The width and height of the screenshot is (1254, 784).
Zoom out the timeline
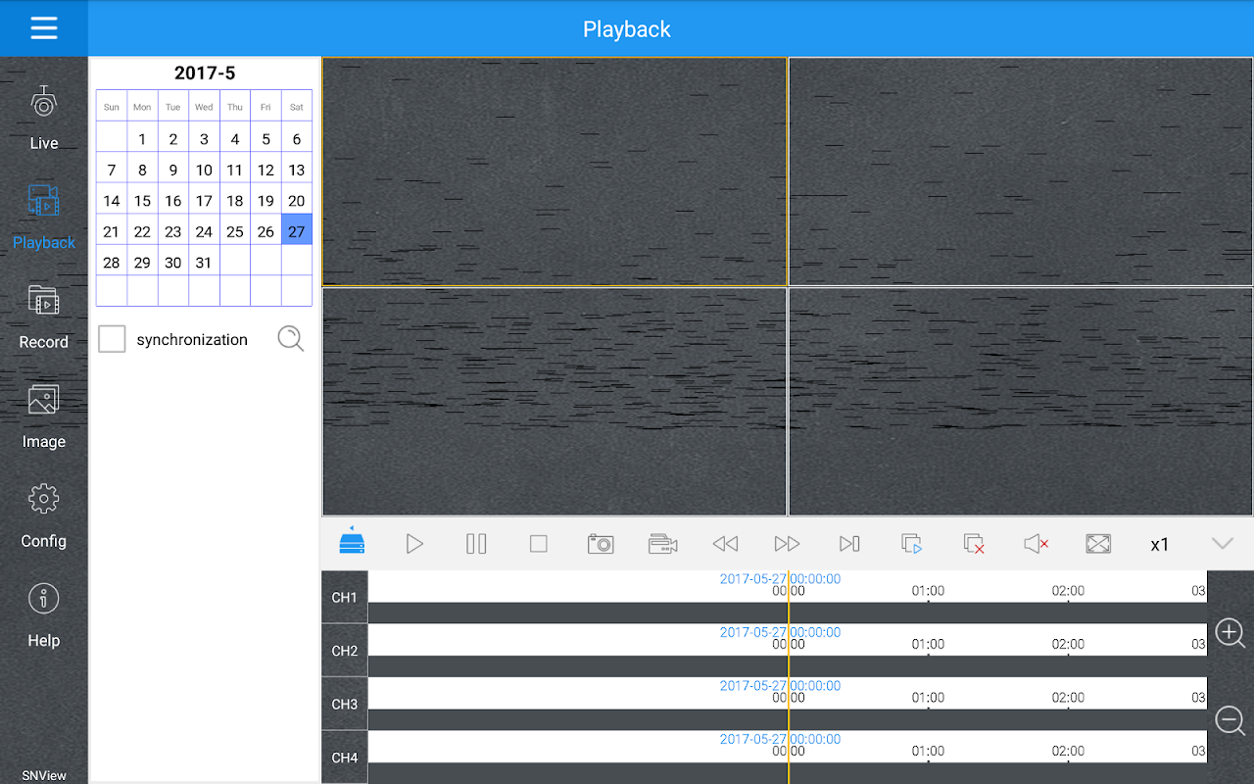(x=1230, y=722)
